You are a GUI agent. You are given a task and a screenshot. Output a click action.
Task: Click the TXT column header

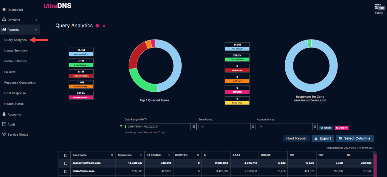[330, 155]
